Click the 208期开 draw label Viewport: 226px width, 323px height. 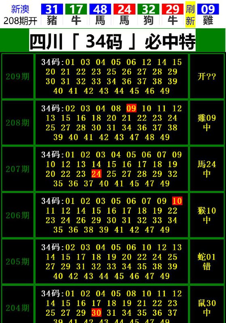[x=20, y=21]
